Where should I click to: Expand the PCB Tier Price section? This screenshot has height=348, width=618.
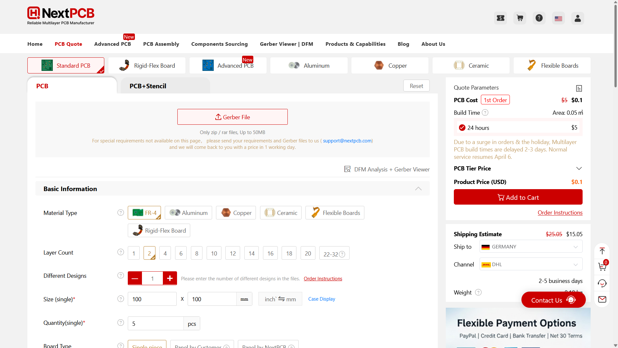click(x=579, y=168)
